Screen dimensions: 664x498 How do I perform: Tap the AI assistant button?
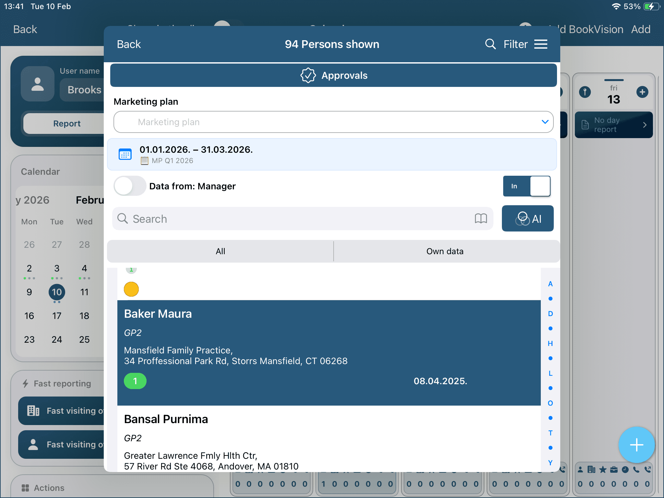(x=528, y=219)
